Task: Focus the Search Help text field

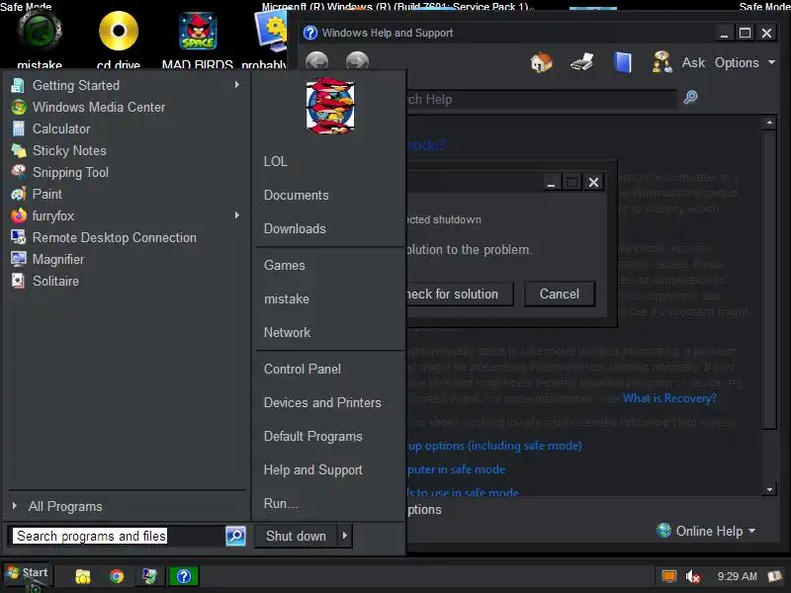Action: click(540, 100)
